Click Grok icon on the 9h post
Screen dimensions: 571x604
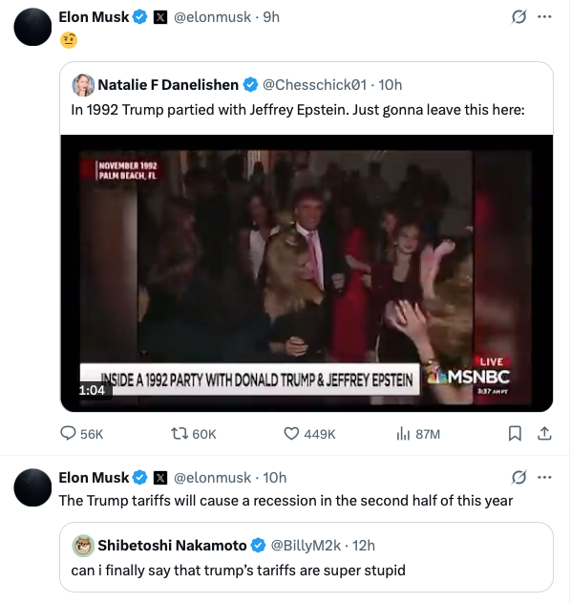click(518, 17)
